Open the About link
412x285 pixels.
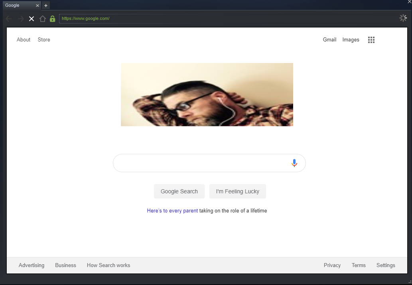click(x=24, y=40)
